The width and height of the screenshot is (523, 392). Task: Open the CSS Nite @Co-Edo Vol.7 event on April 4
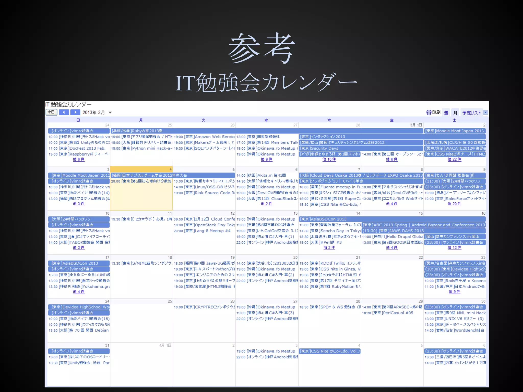click(329, 351)
